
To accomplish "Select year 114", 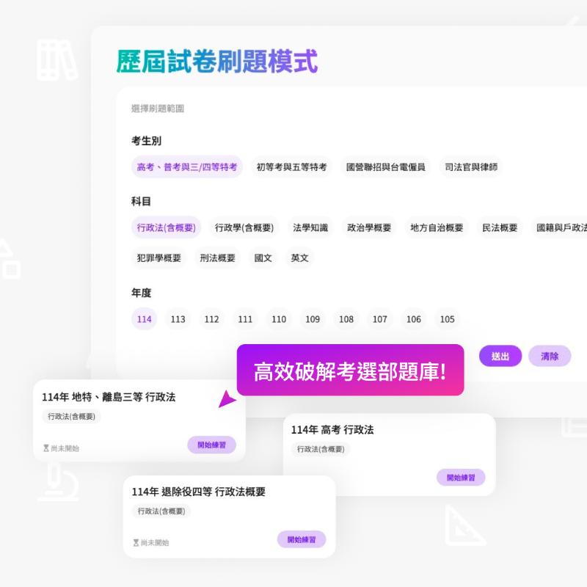I will click(x=144, y=319).
